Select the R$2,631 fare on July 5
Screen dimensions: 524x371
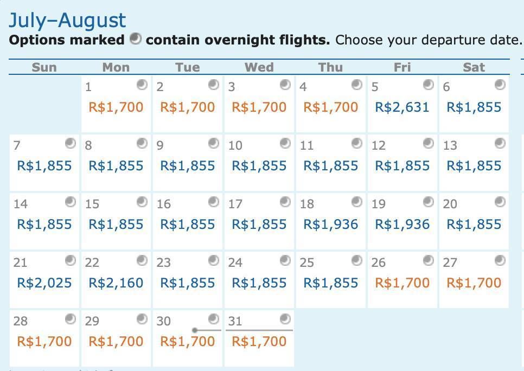coord(402,107)
